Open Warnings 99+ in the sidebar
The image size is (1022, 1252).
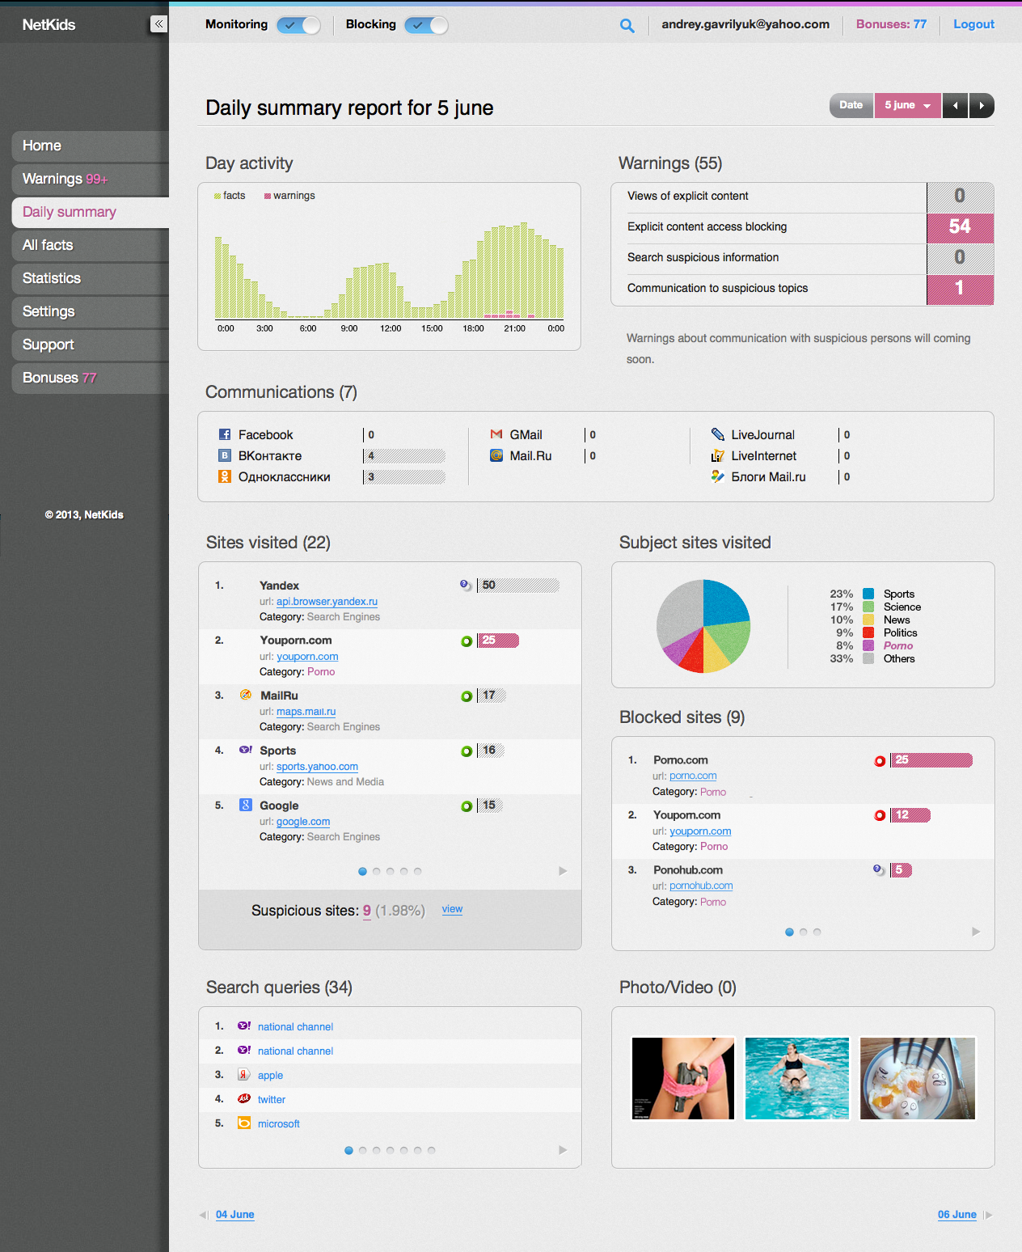coord(91,179)
